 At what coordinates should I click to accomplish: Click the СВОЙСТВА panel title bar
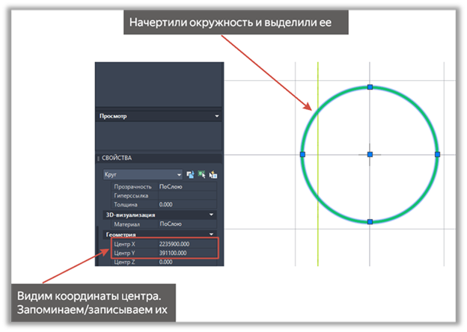159,158
